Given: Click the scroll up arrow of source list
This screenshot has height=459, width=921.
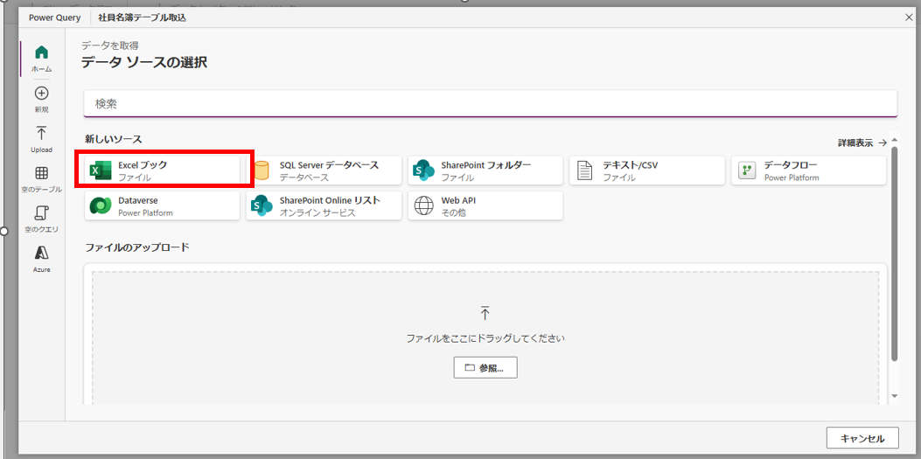Looking at the screenshot, I should point(894,140).
